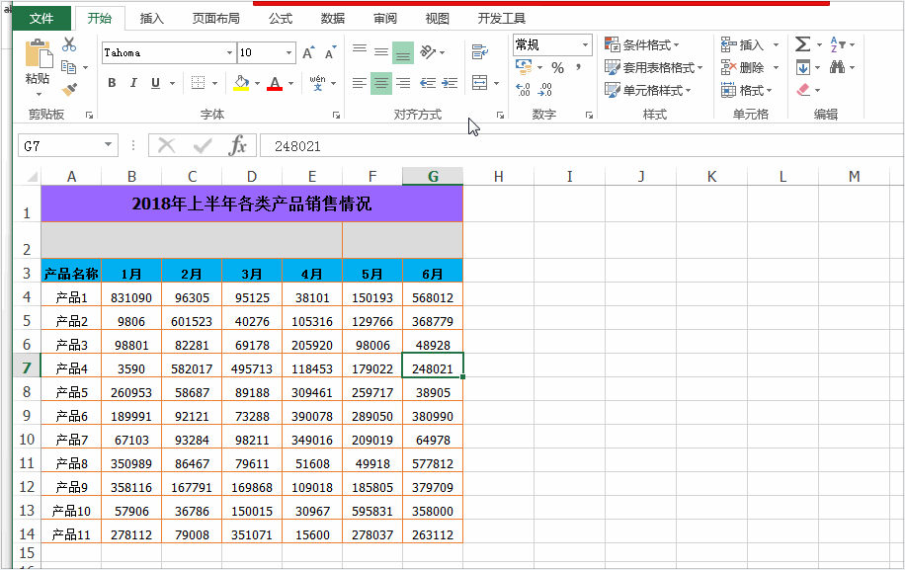Open the 套用表格格式 table format dropdown

pos(653,67)
